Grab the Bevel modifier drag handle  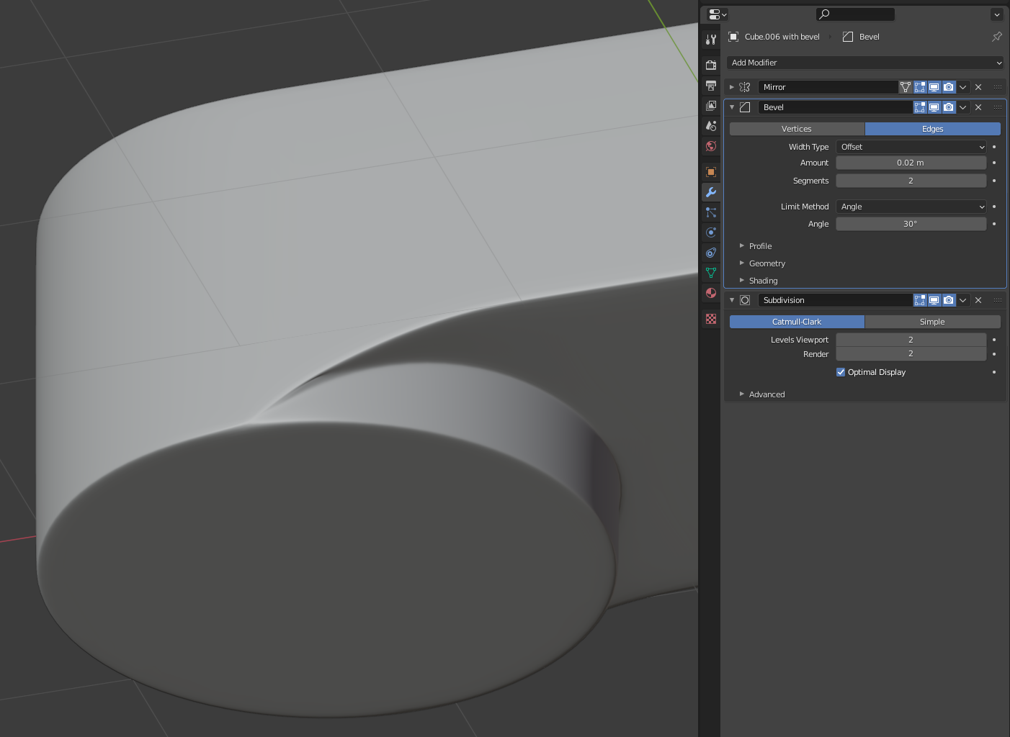[x=998, y=107]
